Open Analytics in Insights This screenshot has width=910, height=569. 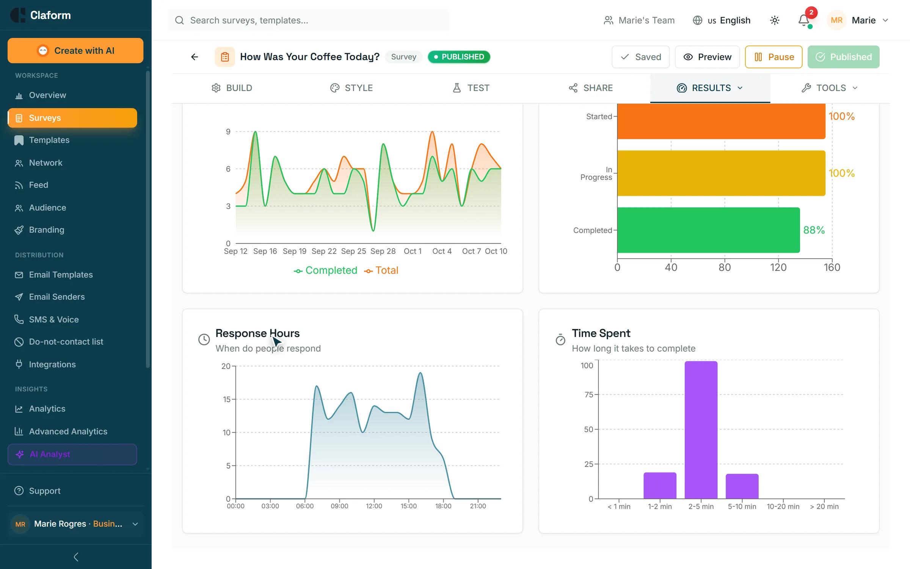[x=72, y=409]
